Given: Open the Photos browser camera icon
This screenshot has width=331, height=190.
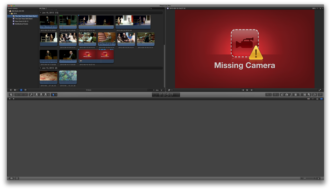Looking at the screenshot, I should pos(287,95).
